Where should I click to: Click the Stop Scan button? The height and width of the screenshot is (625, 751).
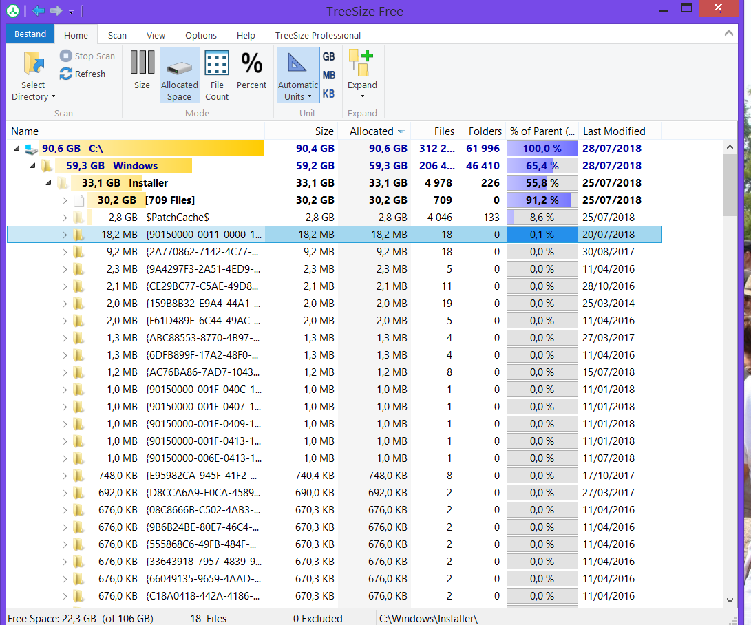[x=87, y=56]
